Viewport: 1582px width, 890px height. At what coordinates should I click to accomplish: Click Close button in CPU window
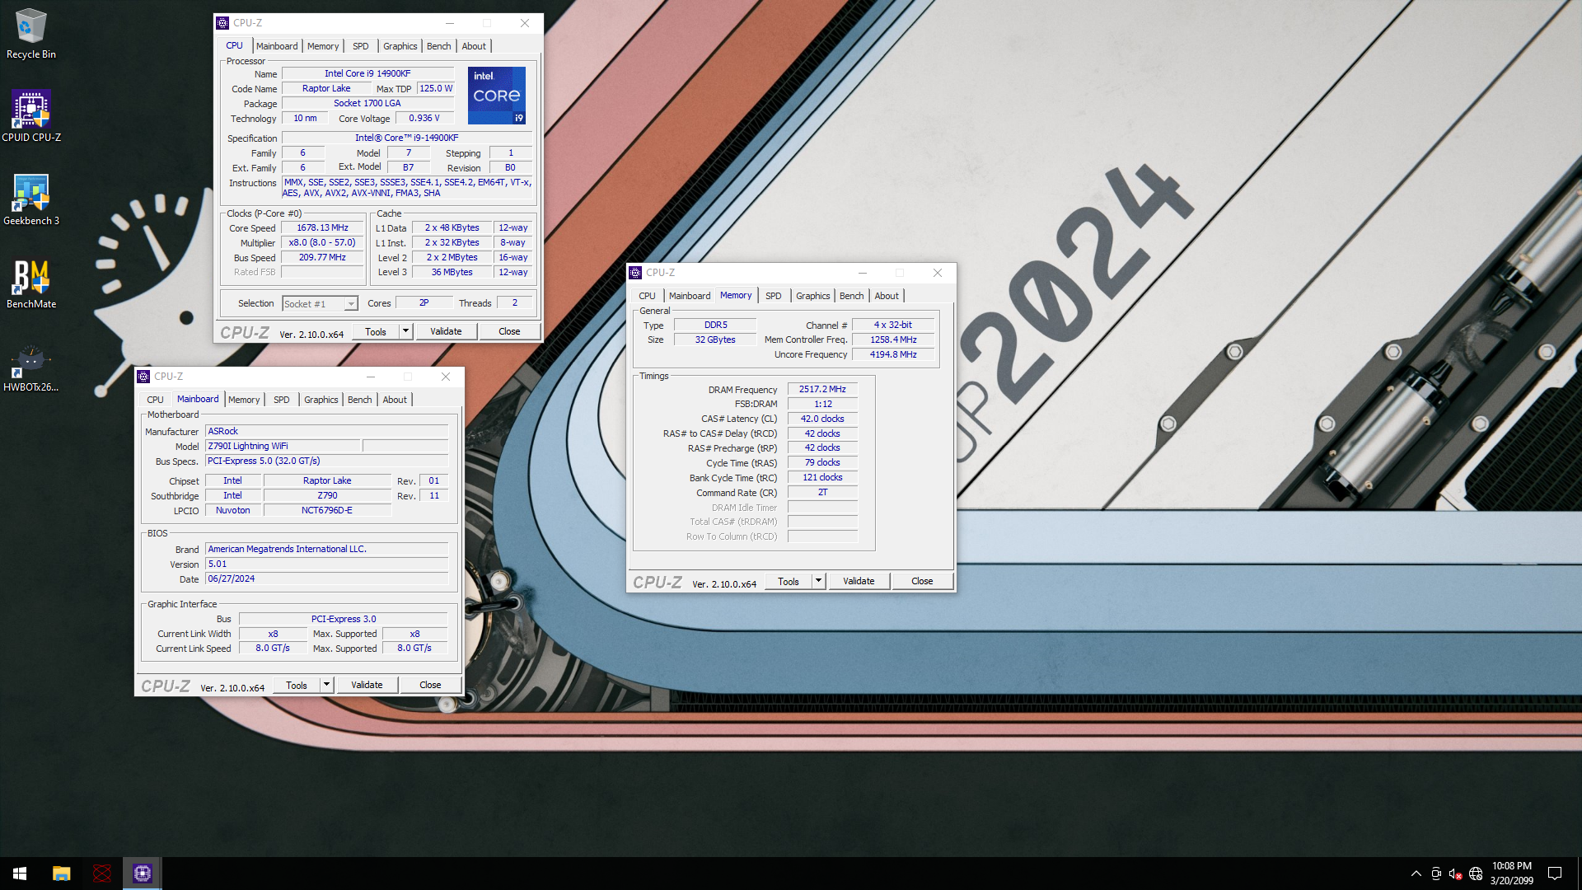(x=509, y=331)
